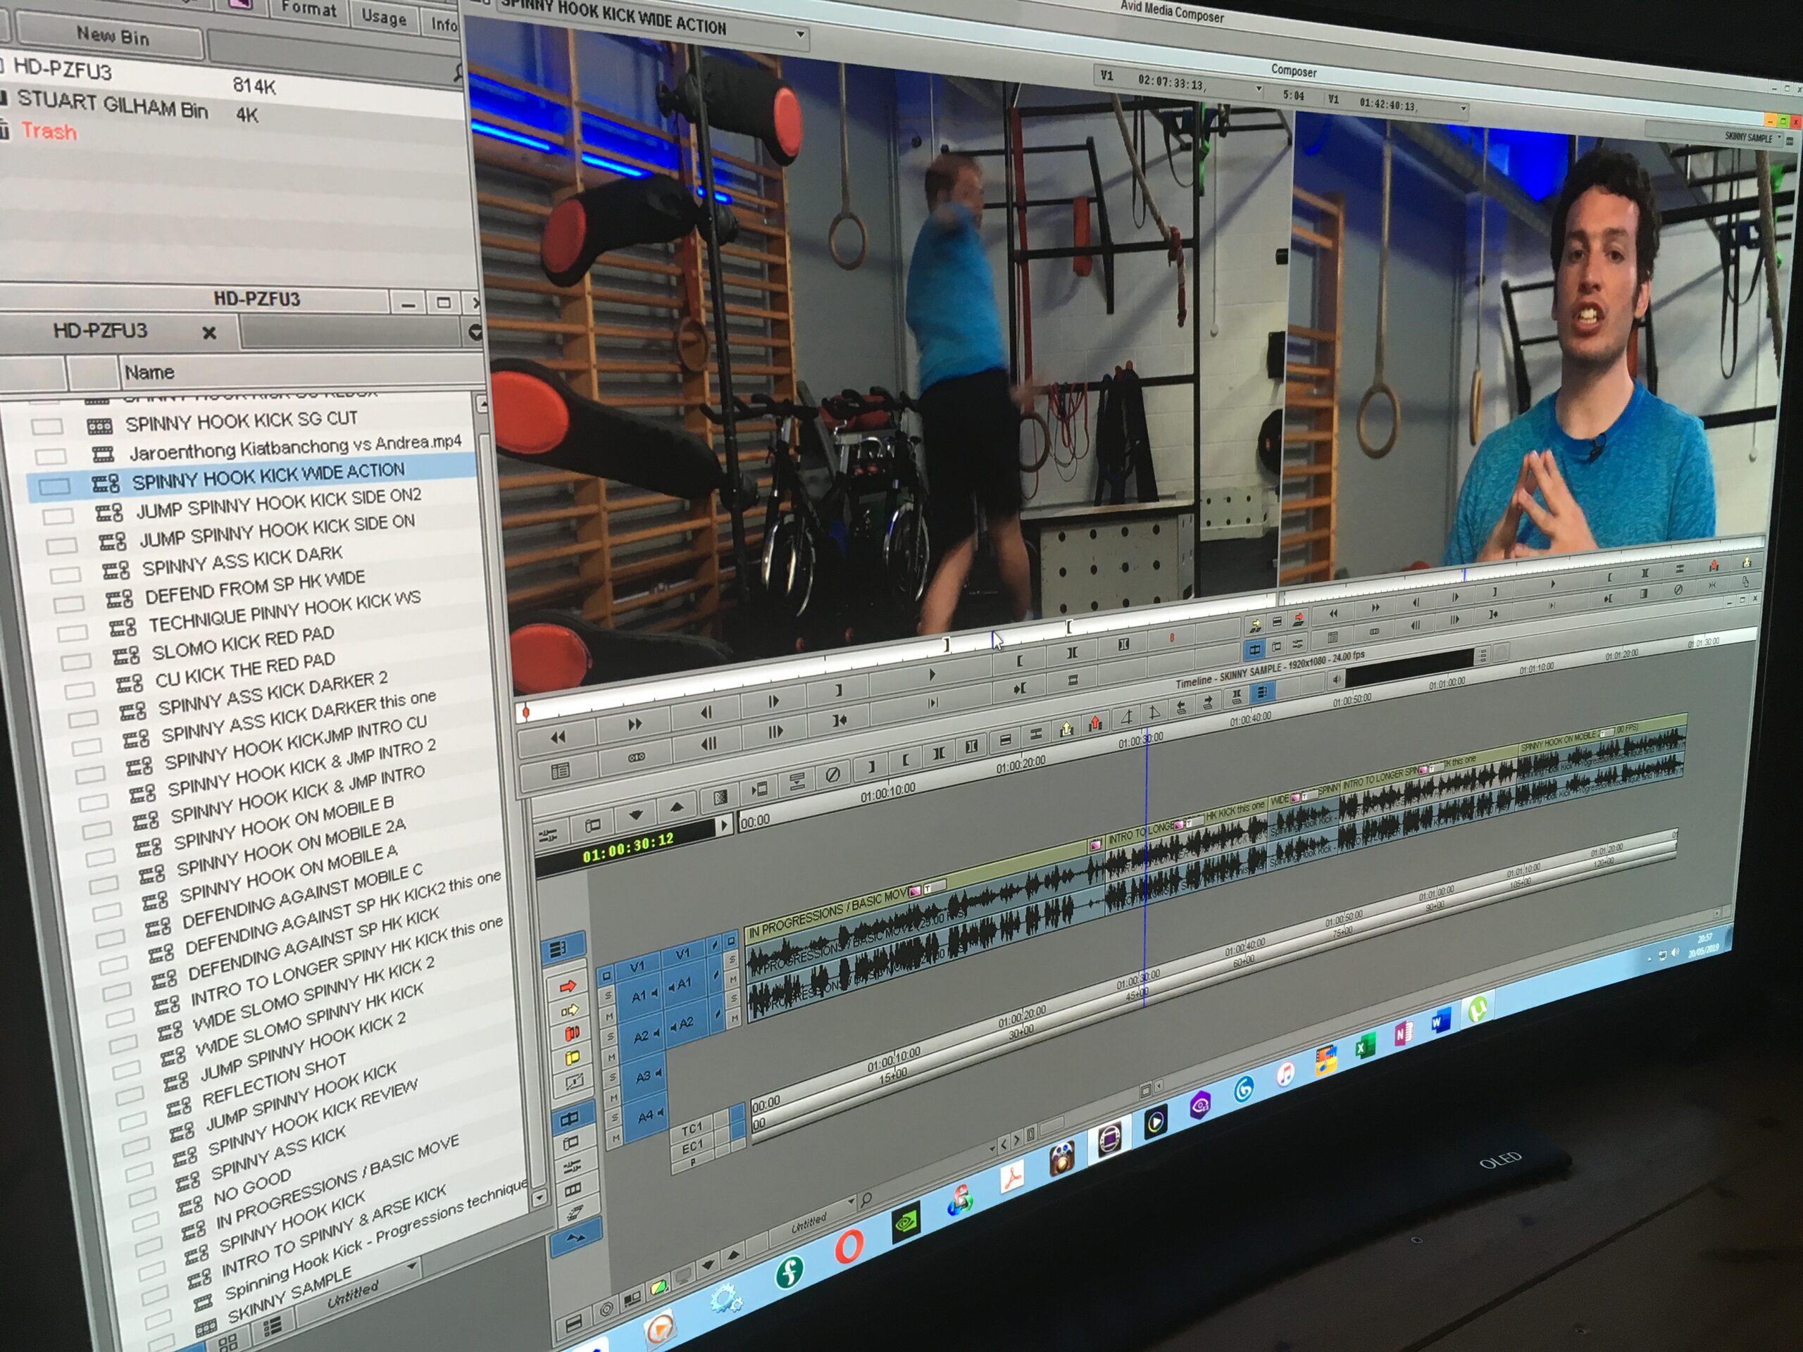Select the yellow ripple trim tool in the Smart Tool
Image resolution: width=1803 pixels, height=1352 pixels.
click(x=573, y=1058)
